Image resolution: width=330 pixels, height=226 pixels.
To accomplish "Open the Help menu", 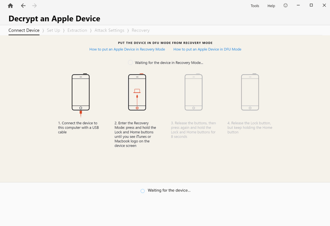I will [271, 6].
